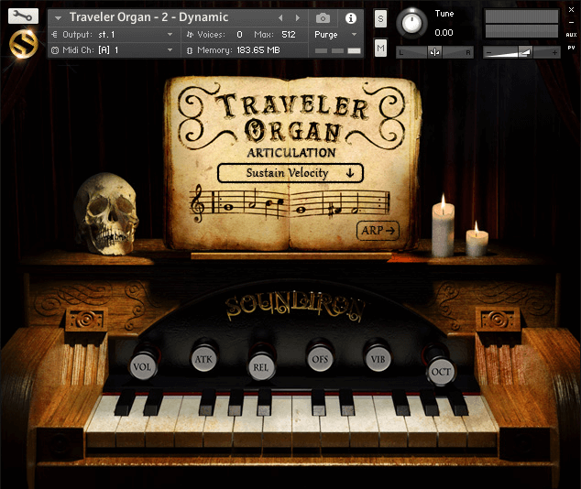Viewport: 581px width, 489px height.
Task: Click the OCT knob on the organ
Action: tap(440, 370)
